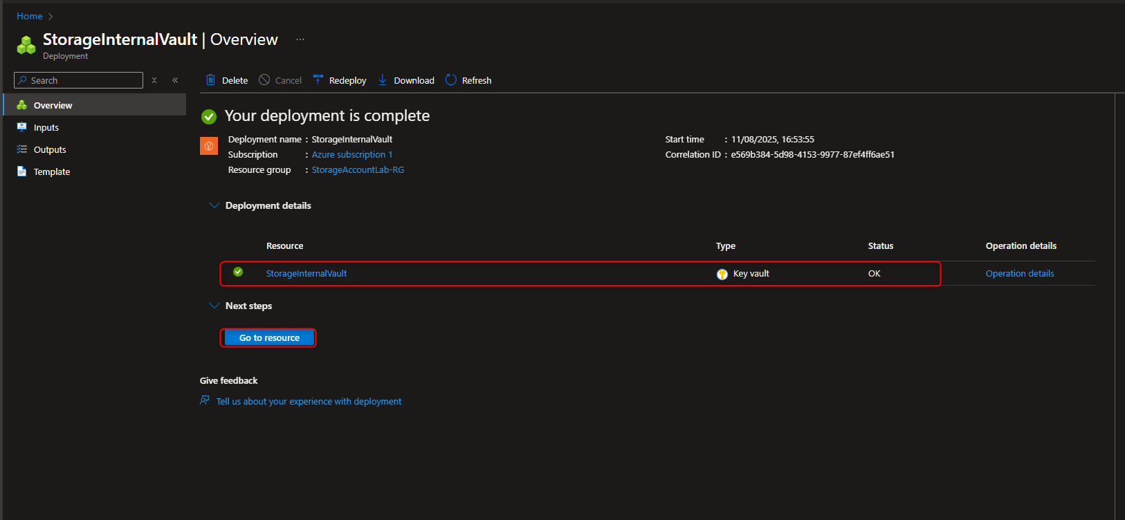Click the Status column header
Image resolution: width=1125 pixels, height=520 pixels.
(881, 246)
